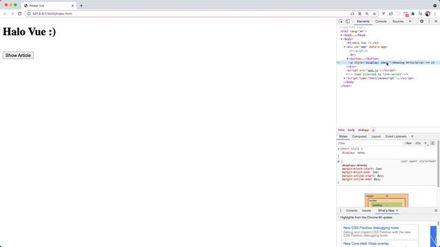
Task: Expand the script type text/javascript node
Action: point(344,78)
